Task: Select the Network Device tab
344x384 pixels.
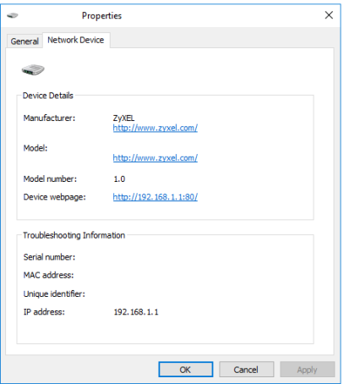Action: click(x=76, y=40)
